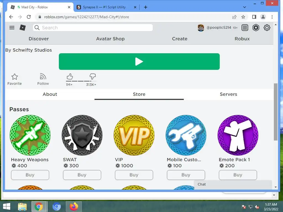The image size is (283, 212).
Task: Click the Chrome taskbar icon
Action: click(x=39, y=206)
